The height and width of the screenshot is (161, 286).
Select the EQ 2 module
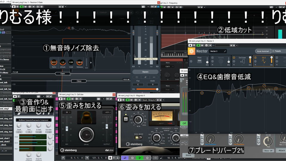[264, 61]
